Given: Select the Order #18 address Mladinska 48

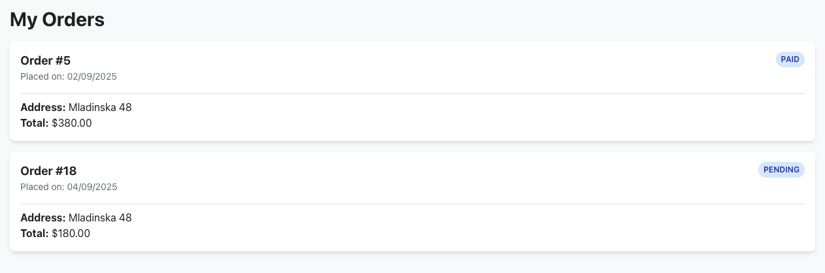Looking at the screenshot, I should click(100, 217).
